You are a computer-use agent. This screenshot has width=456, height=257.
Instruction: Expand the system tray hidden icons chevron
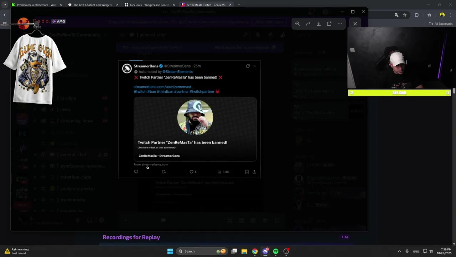tap(399, 251)
